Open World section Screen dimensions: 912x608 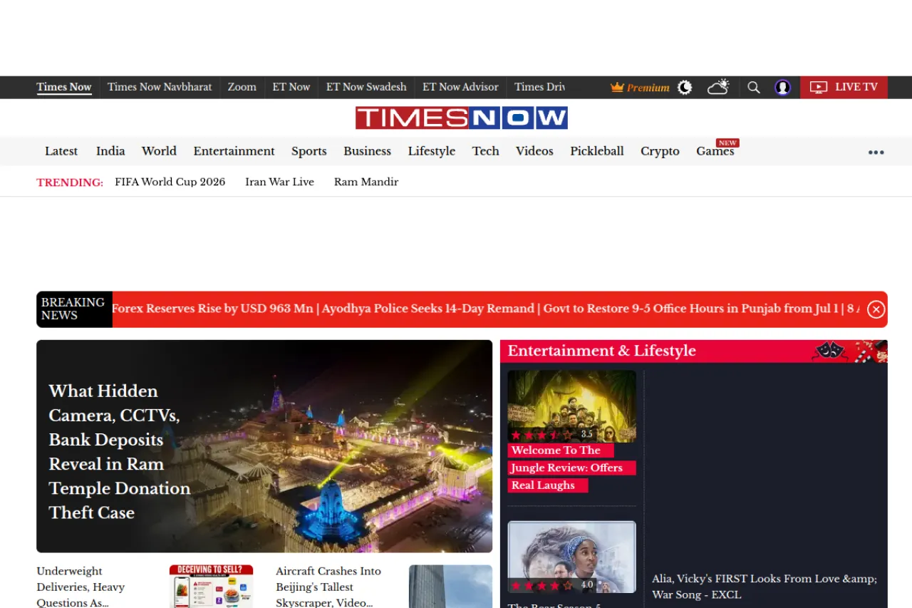[x=159, y=151]
